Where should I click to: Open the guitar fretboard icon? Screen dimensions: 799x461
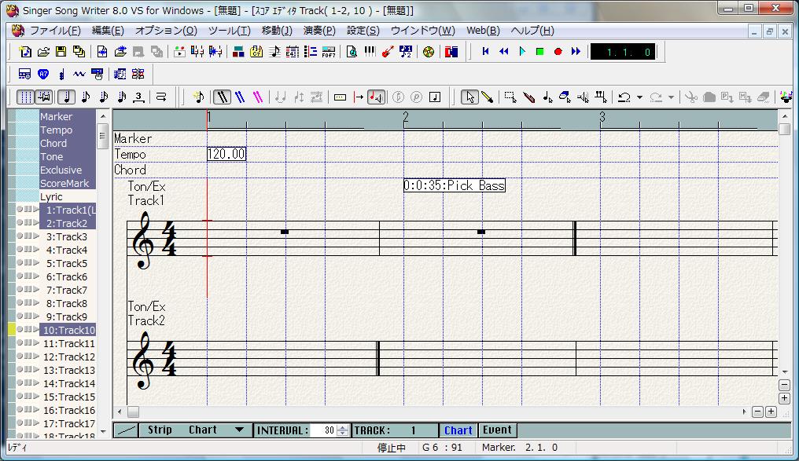(387, 52)
